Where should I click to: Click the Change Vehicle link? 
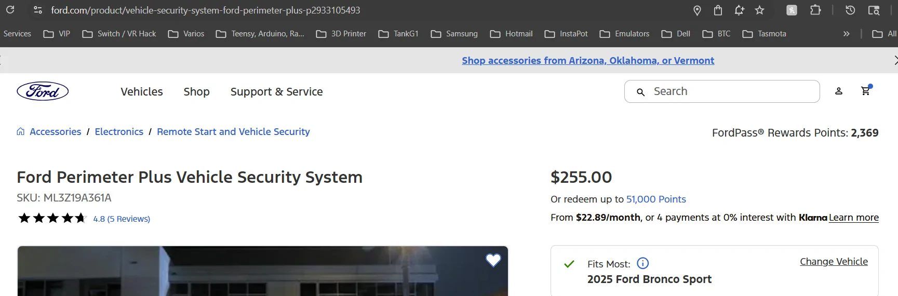pos(834,261)
